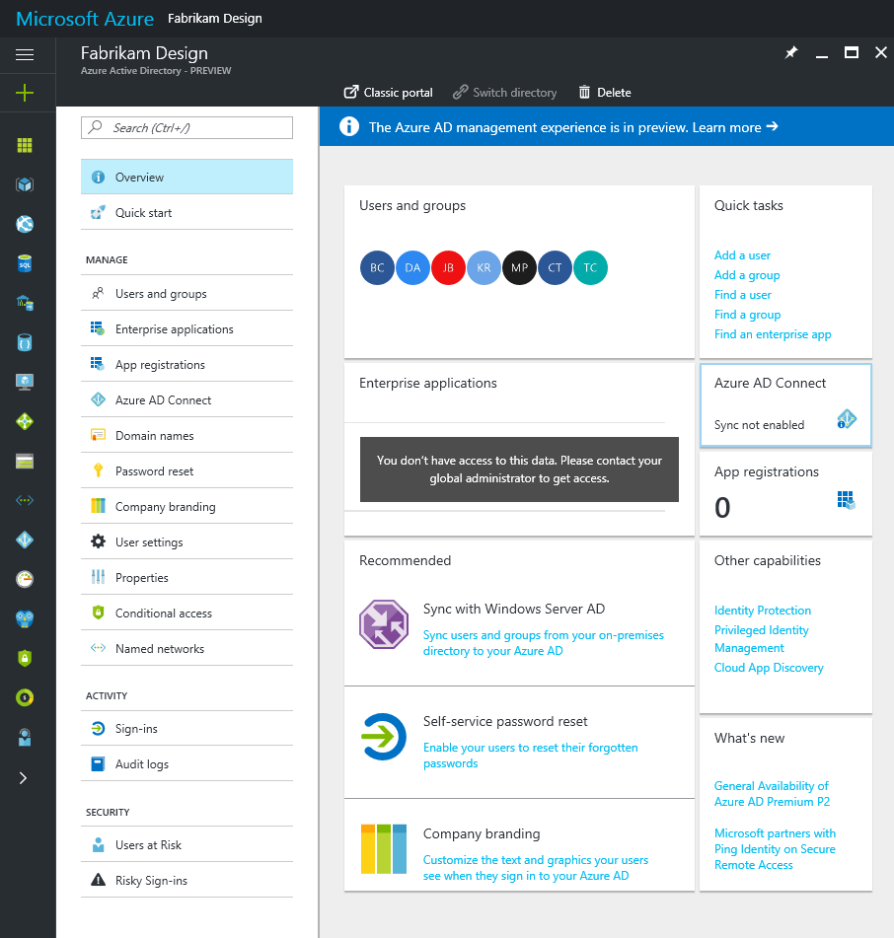Open Users at Risk under Security
894x938 pixels.
[x=186, y=844]
